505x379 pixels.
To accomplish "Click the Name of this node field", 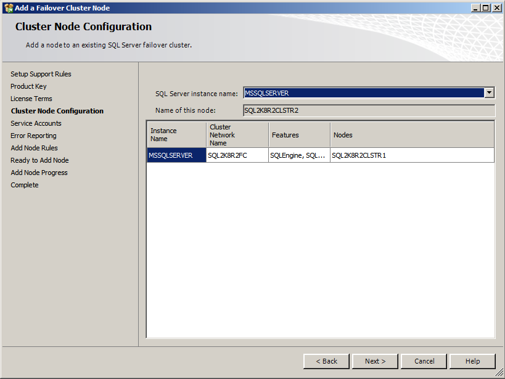I will coord(369,110).
